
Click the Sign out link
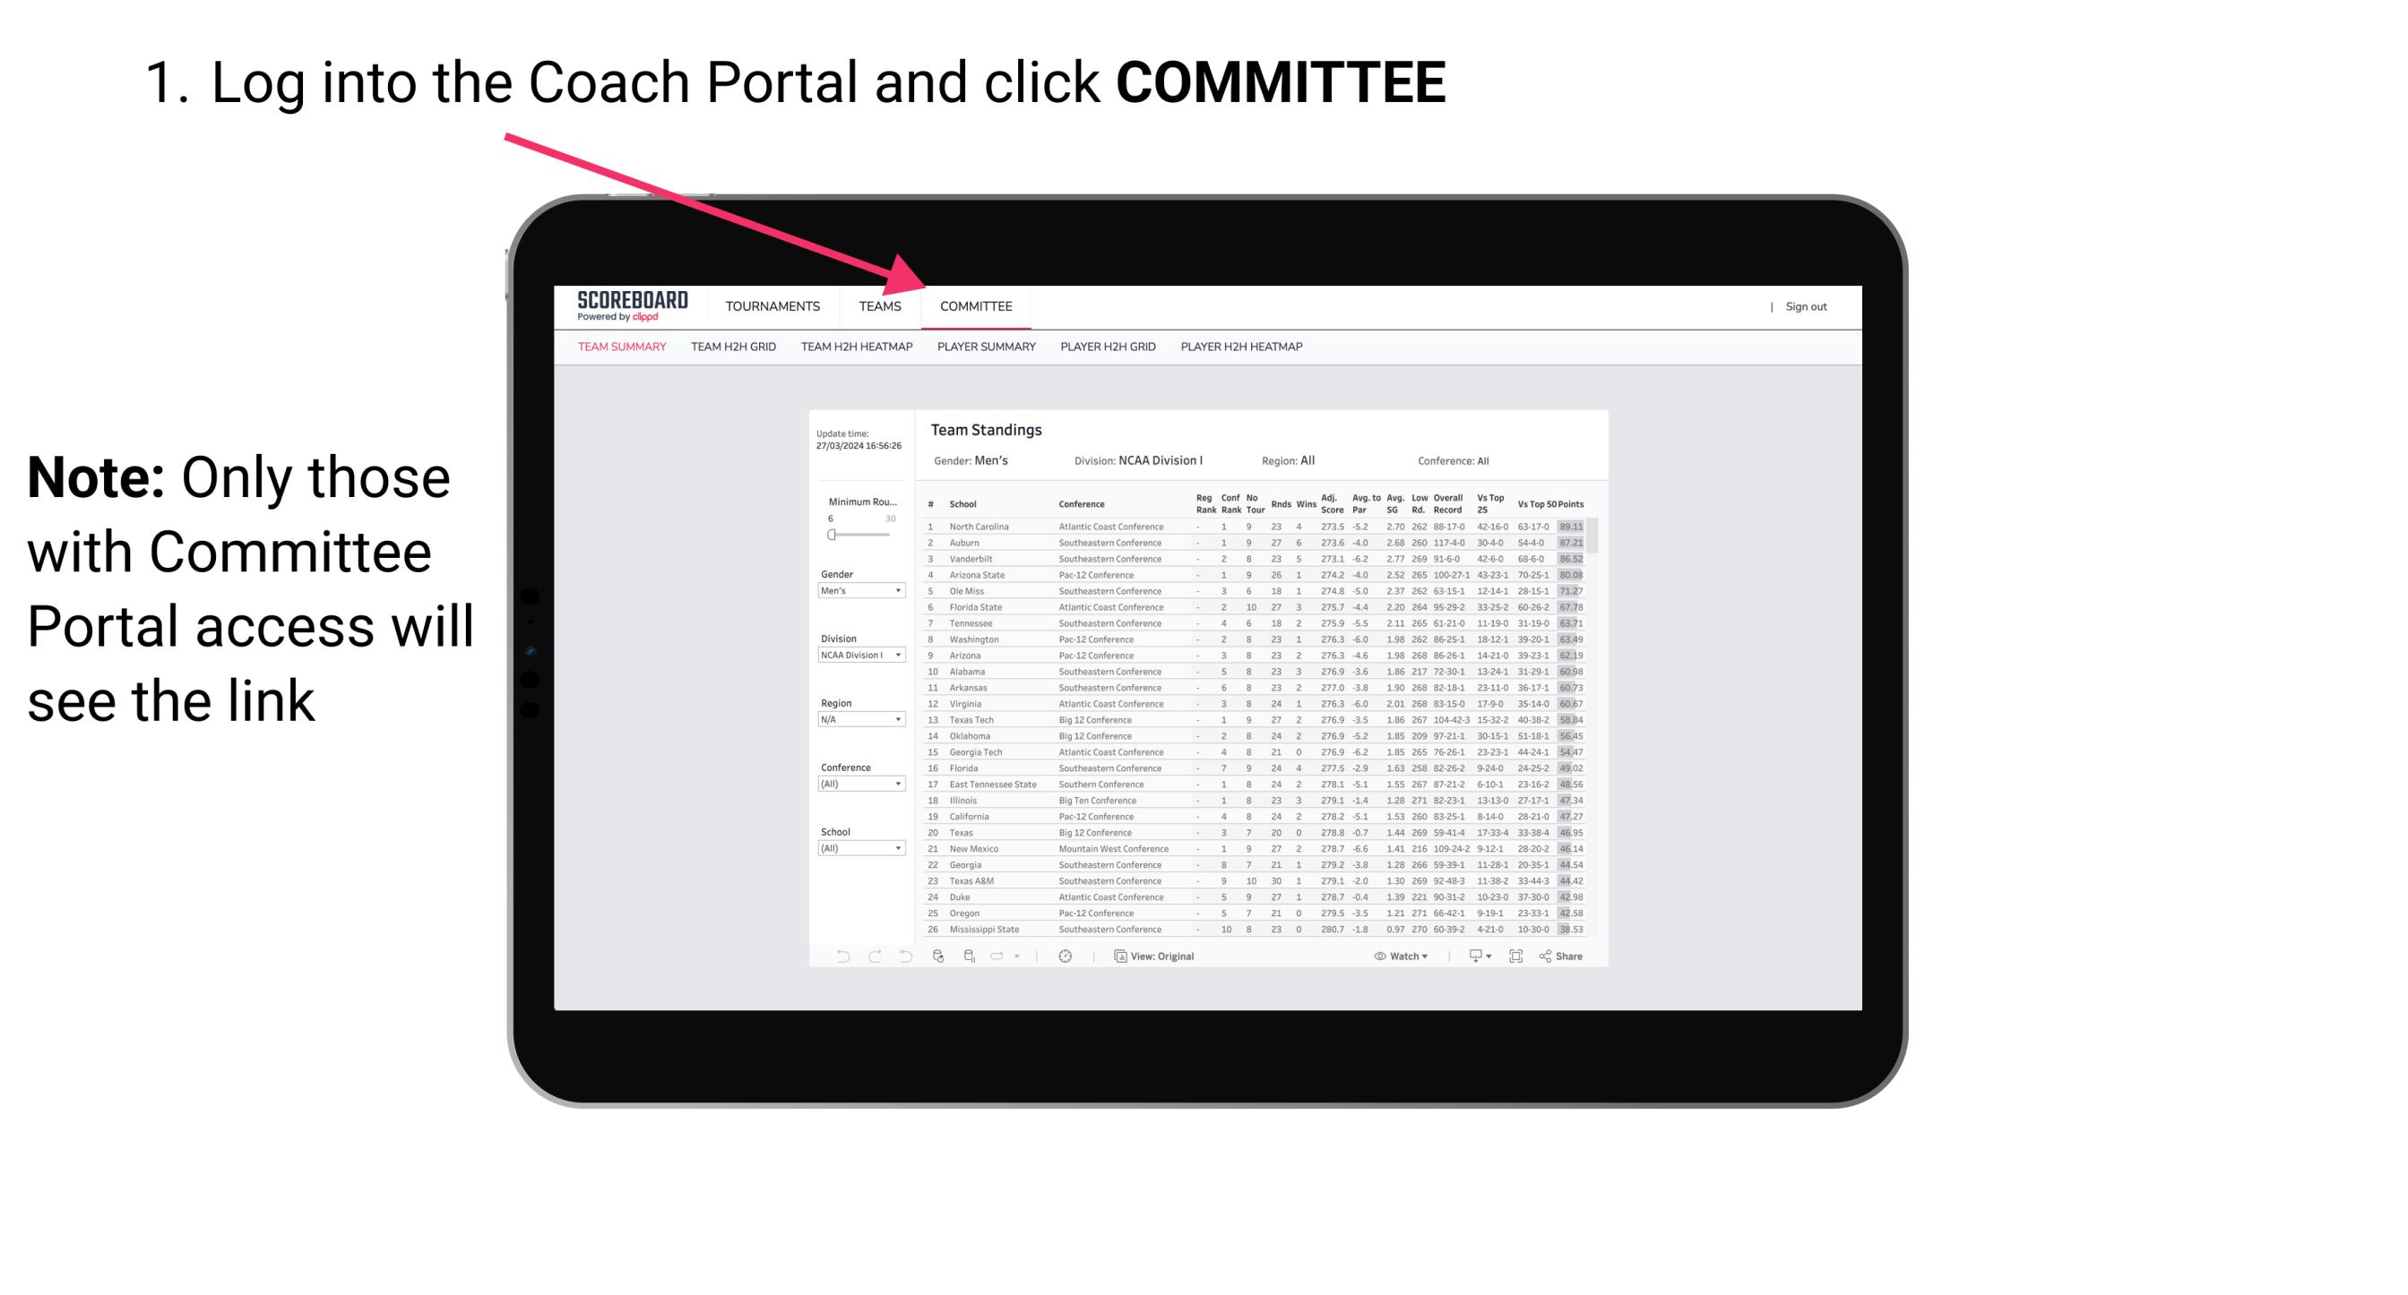[1807, 306]
